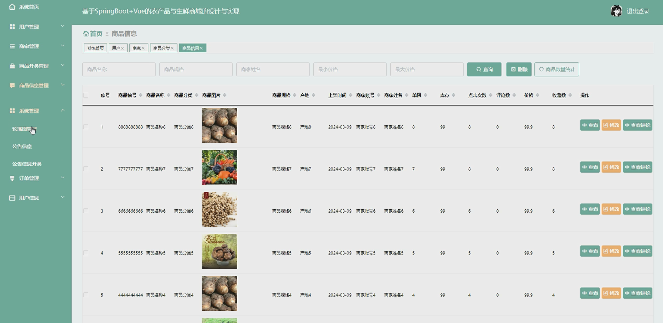
Task: Click the user avatar in the header
Action: (x=616, y=11)
